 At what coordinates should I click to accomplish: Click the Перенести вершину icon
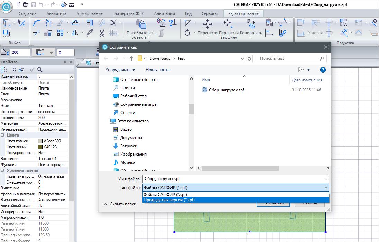coord(229,24)
